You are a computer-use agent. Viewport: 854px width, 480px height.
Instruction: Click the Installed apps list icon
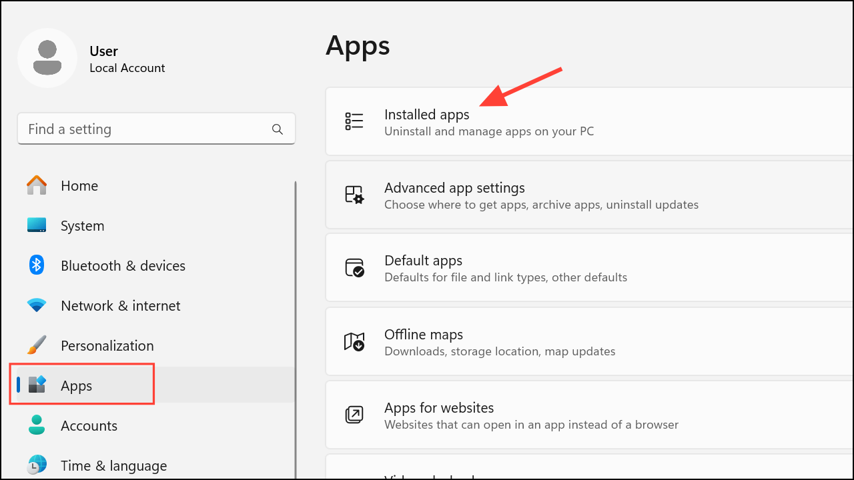[354, 121]
